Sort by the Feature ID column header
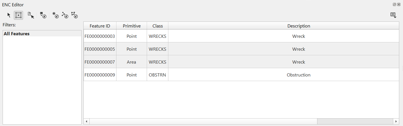The image size is (403, 126). point(100,26)
